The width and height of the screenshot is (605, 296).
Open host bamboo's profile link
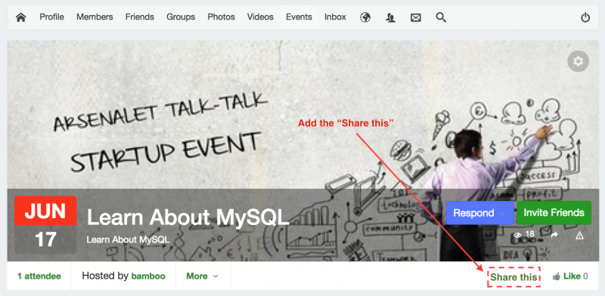(x=148, y=276)
